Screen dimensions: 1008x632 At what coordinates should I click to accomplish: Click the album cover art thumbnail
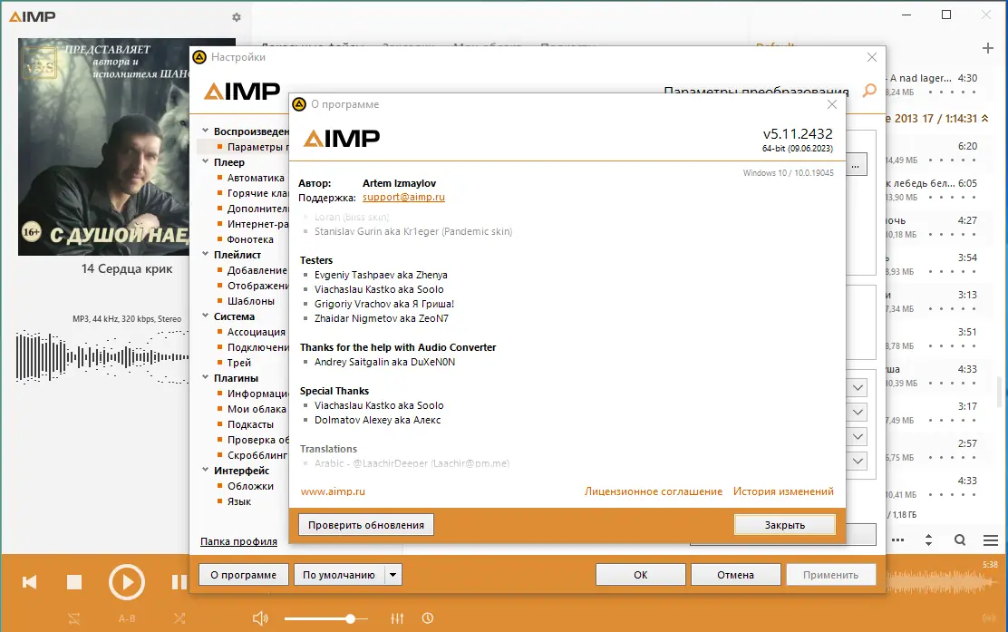[103, 147]
